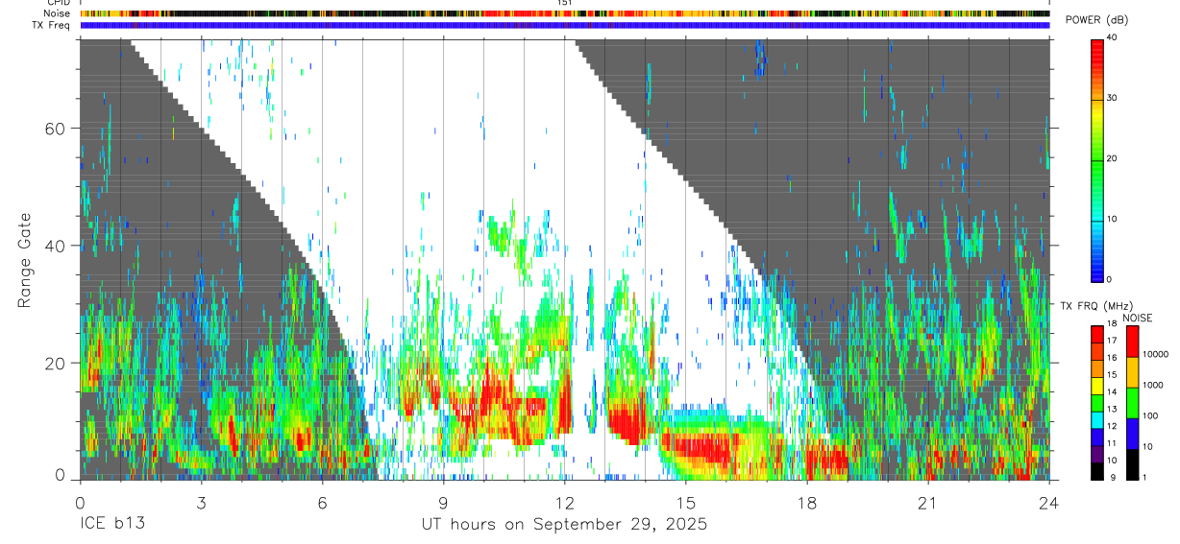Click the TX FRQ color scale bar

coord(1096,403)
